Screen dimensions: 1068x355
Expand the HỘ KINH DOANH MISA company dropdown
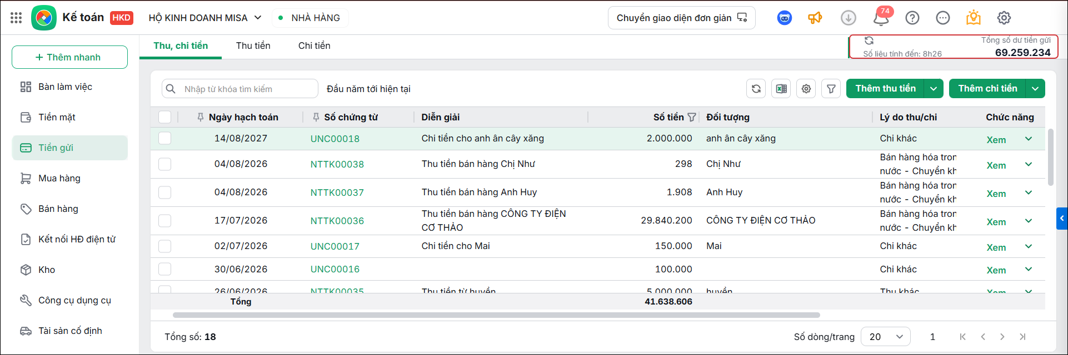click(x=258, y=18)
